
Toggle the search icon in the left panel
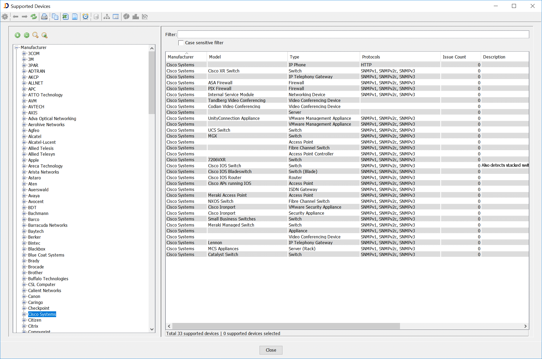click(35, 35)
